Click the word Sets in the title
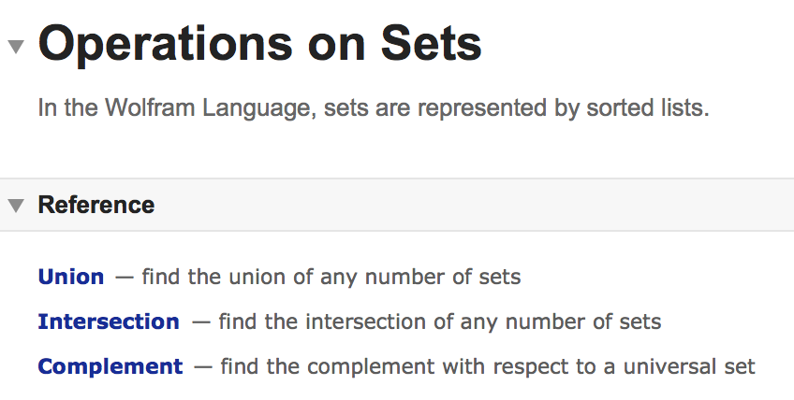 431,45
